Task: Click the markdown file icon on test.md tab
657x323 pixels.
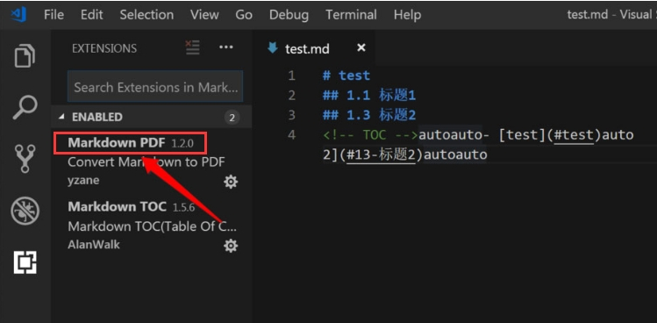Action: [x=273, y=48]
